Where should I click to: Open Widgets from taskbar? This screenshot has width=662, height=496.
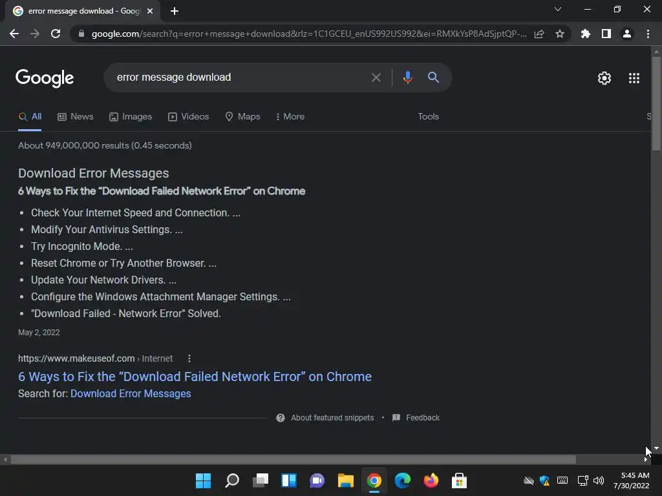289,480
